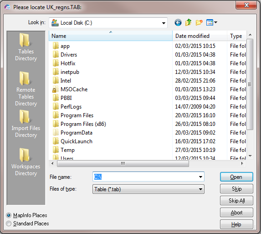
Task: Sort the list by Type column
Action: pyautogui.click(x=236, y=36)
